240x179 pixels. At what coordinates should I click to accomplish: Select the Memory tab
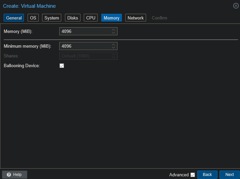coord(111,18)
